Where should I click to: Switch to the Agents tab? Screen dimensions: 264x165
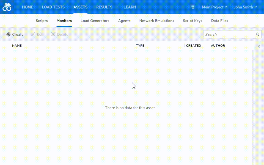tap(124, 21)
